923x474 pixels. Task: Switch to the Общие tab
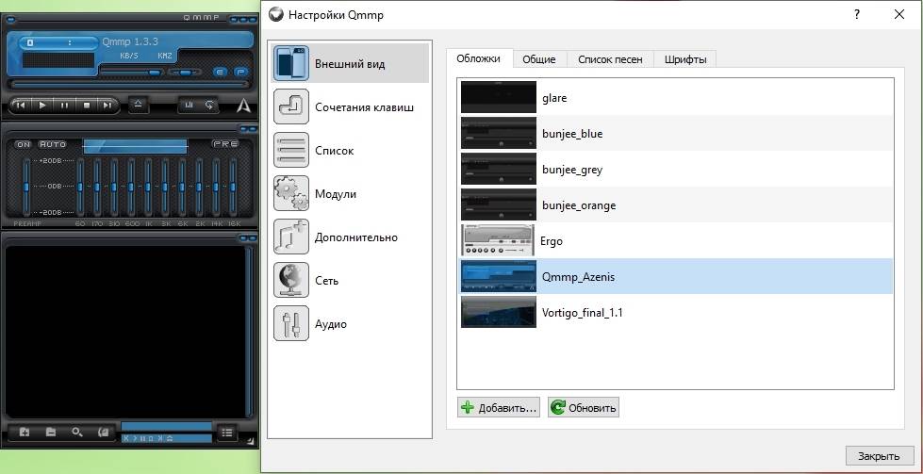(540, 59)
